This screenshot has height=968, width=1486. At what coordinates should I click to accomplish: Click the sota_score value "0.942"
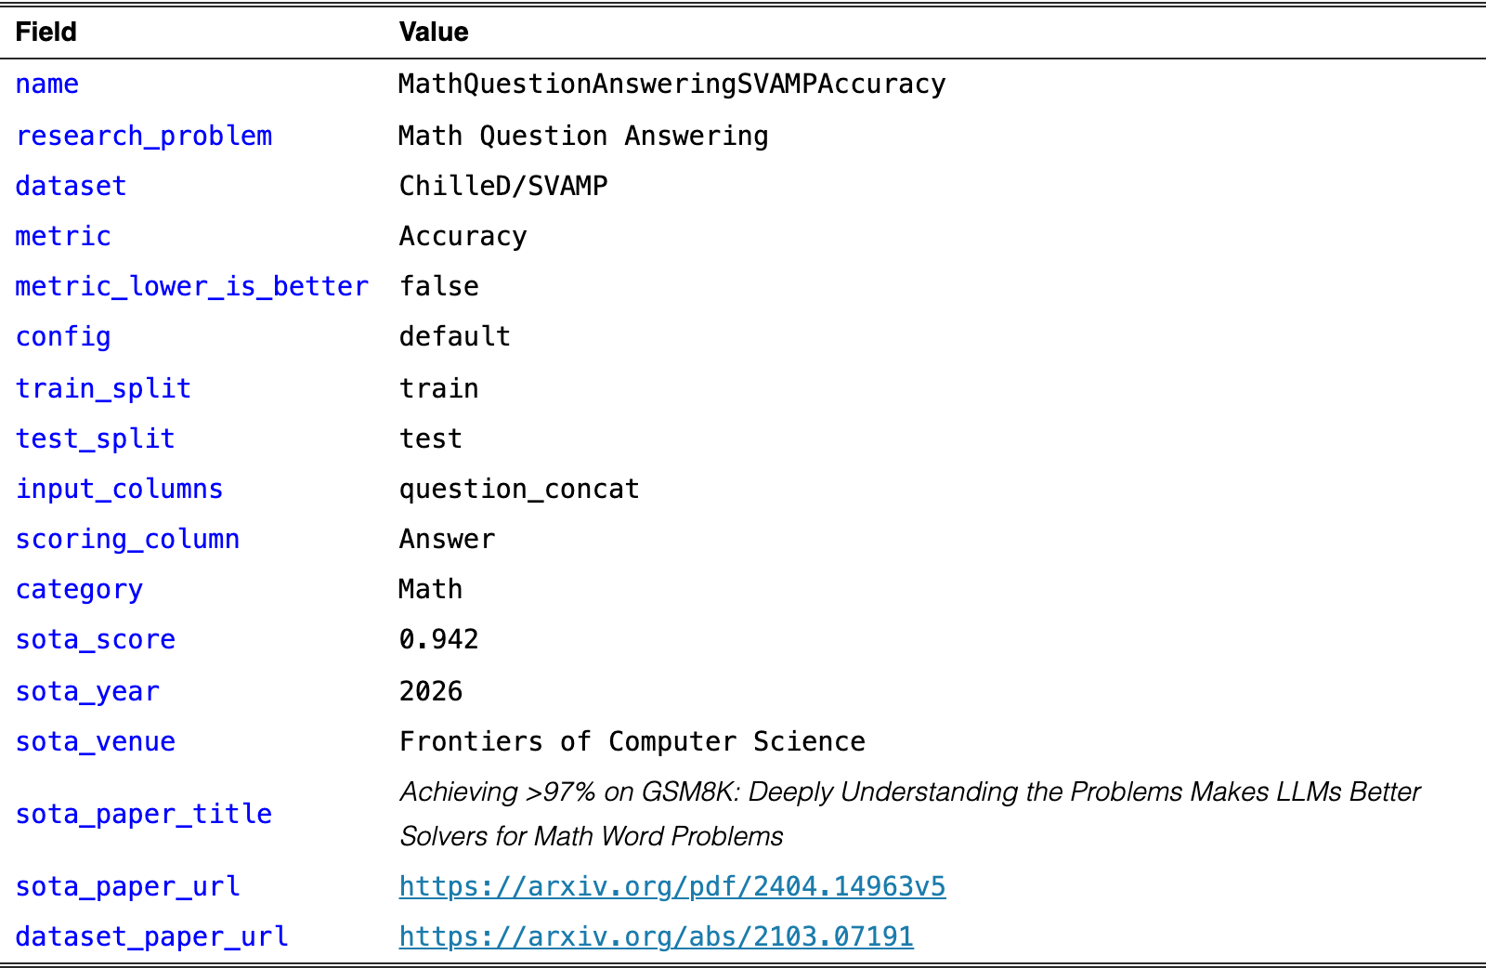439,639
